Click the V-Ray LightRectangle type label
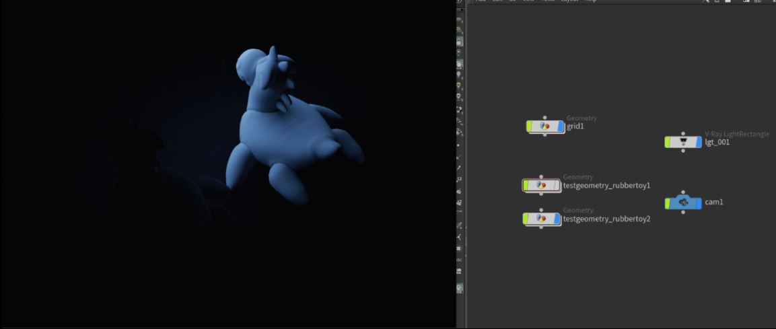Image resolution: width=776 pixels, height=329 pixels. [737, 134]
